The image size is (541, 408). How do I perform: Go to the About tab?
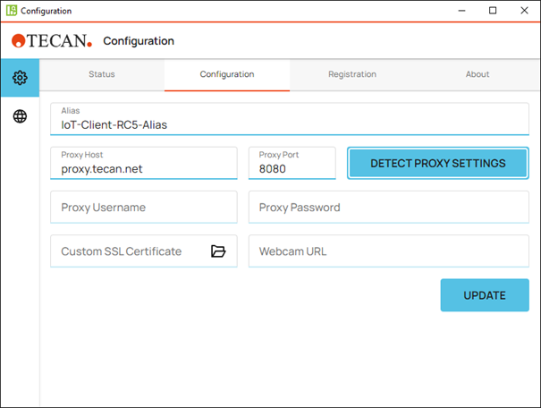click(477, 74)
